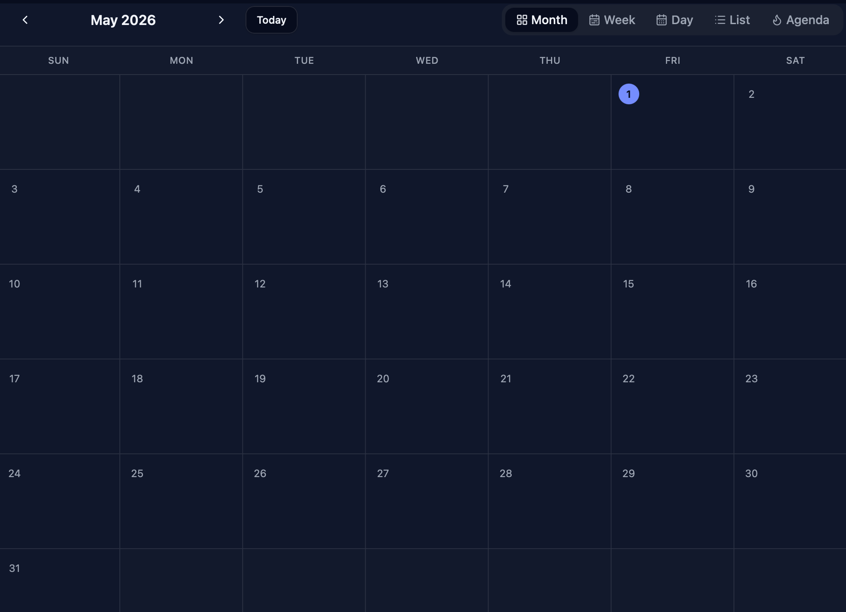Select date 13 in calendar
This screenshot has width=846, height=612.
coord(383,284)
